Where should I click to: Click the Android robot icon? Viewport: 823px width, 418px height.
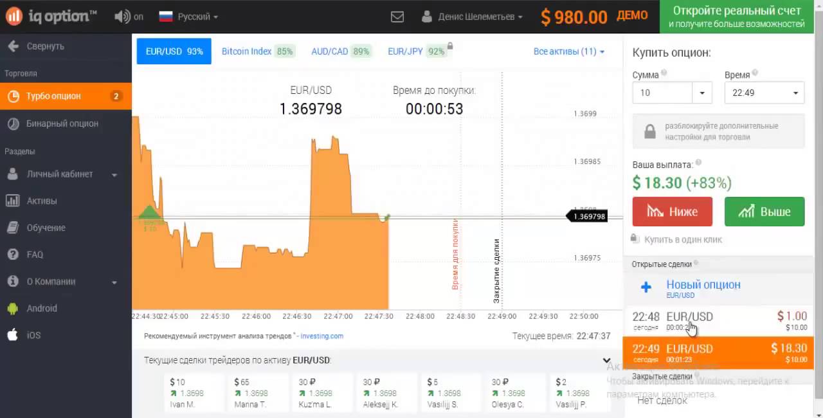pyautogui.click(x=12, y=309)
